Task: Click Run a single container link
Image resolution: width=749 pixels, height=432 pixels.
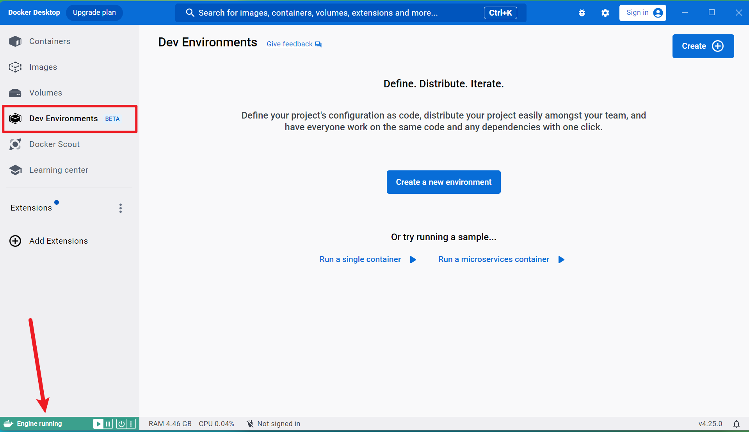Action: [360, 259]
